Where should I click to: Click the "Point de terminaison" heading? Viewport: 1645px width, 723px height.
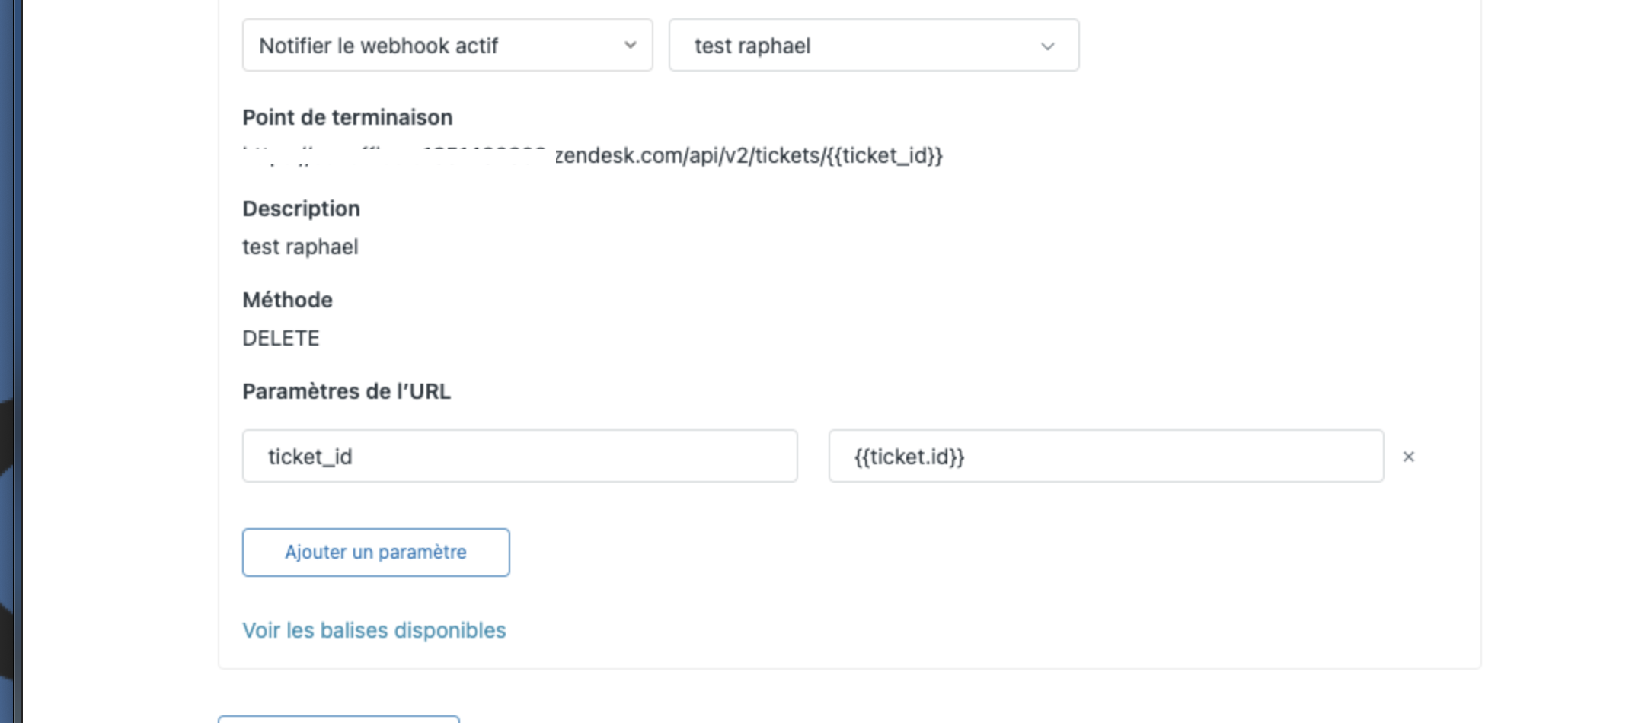[x=347, y=117]
